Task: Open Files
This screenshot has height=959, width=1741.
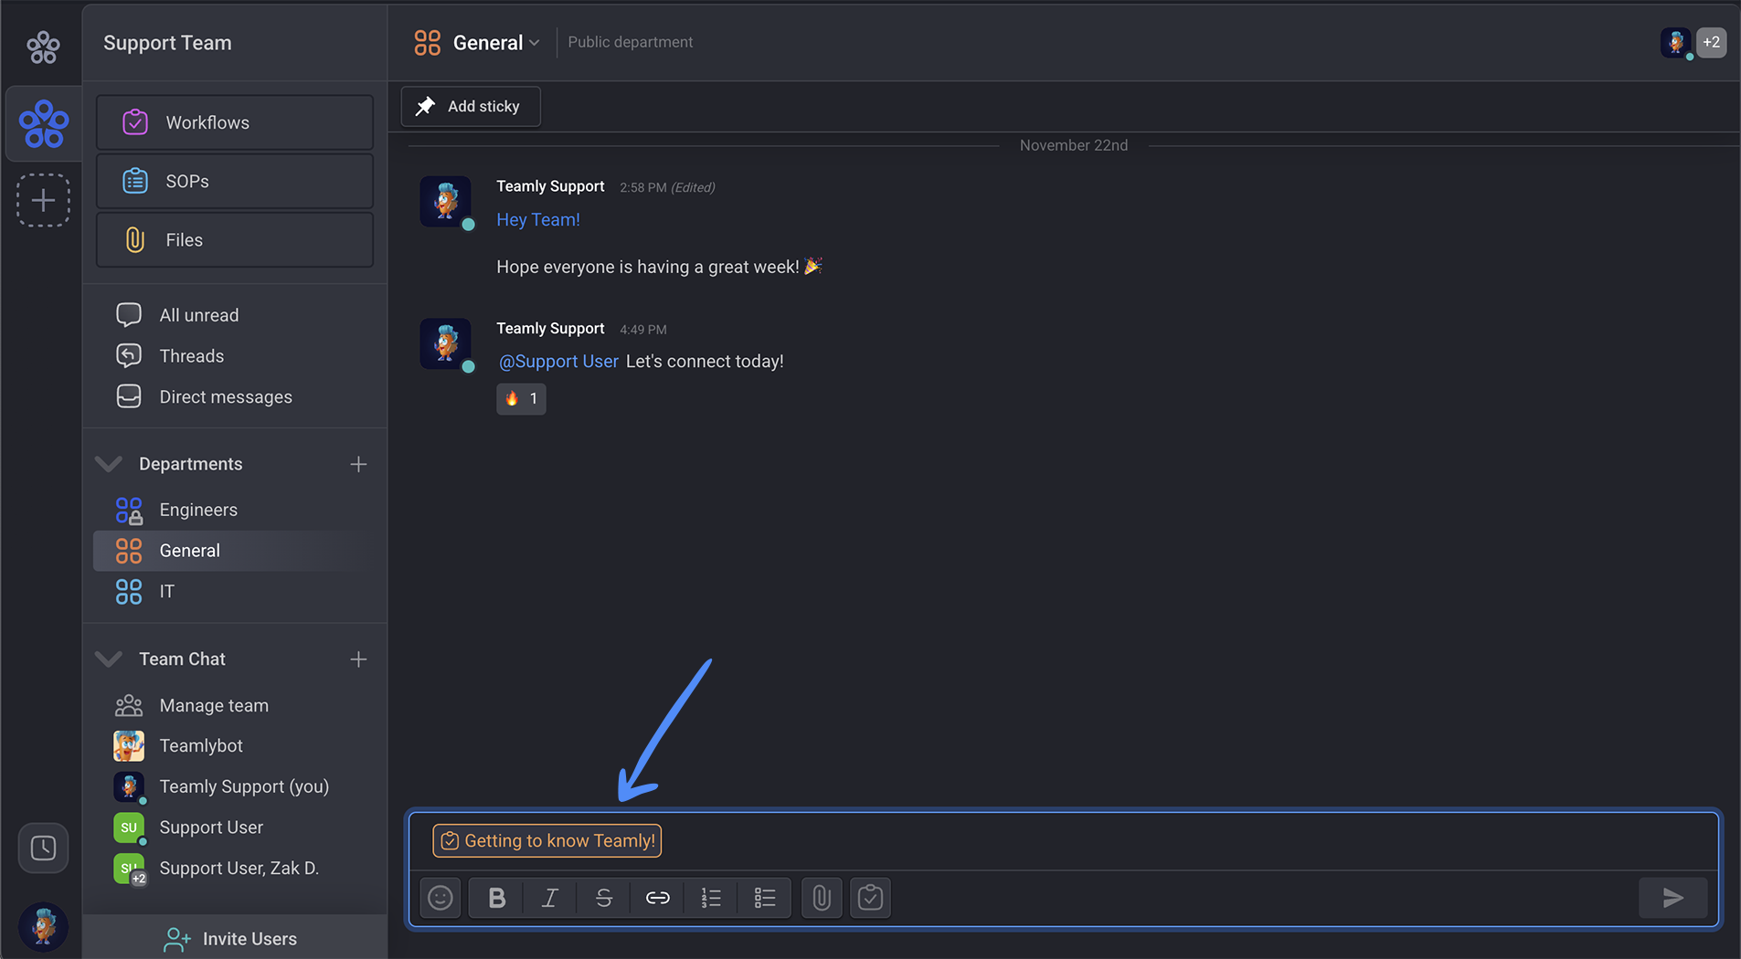Action: pos(235,239)
